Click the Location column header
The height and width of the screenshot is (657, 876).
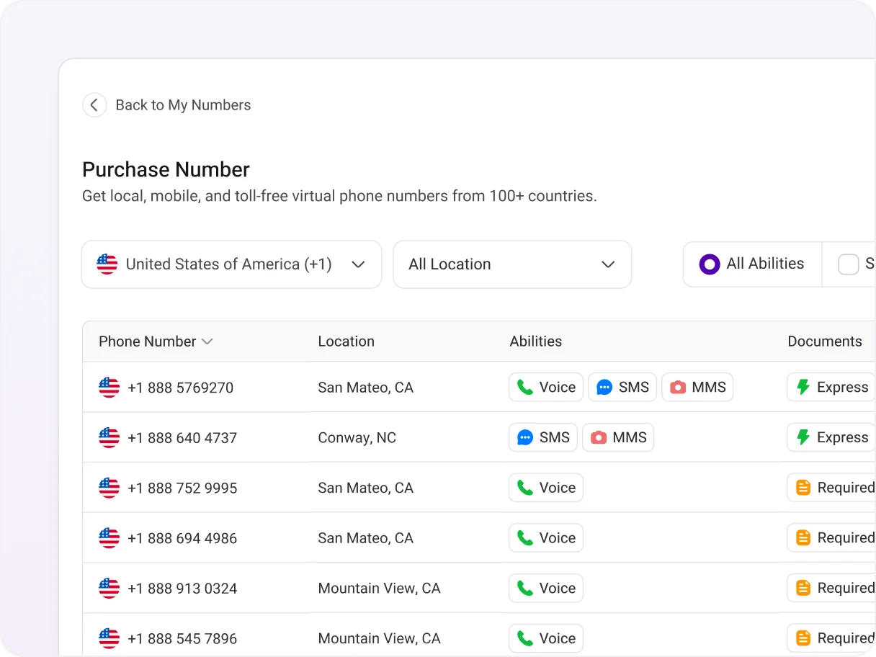(x=347, y=341)
